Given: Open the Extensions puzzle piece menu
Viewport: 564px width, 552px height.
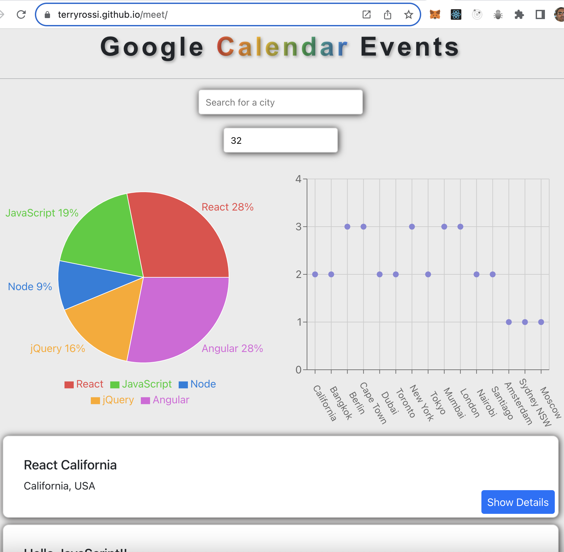Looking at the screenshot, I should coord(519,14).
